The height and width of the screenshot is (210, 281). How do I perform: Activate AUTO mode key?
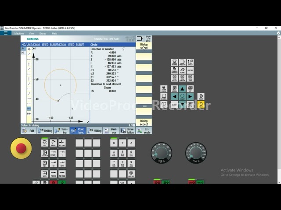click(45, 174)
